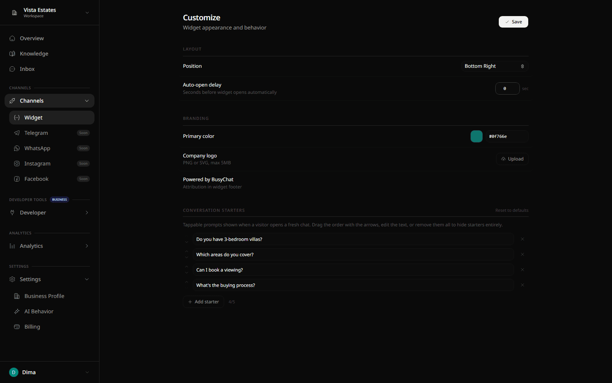Click the Soon badge beside Facebook
The width and height of the screenshot is (612, 383).
coord(83,179)
